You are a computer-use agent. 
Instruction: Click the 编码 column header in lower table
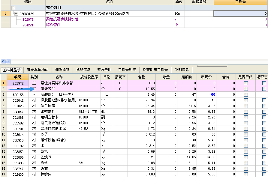click(18, 77)
